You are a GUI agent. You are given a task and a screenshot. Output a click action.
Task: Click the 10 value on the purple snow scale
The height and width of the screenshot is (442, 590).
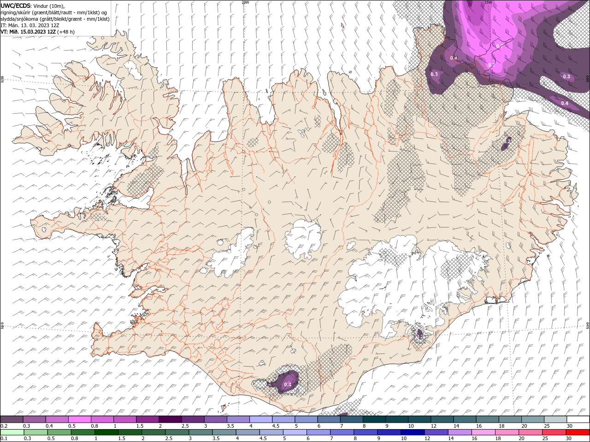tap(411, 426)
